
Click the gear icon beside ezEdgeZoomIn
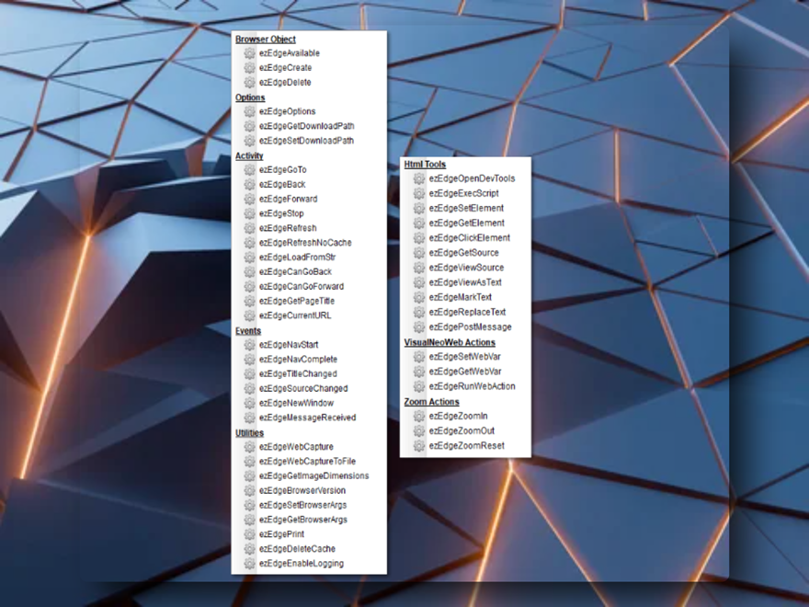[x=419, y=417]
